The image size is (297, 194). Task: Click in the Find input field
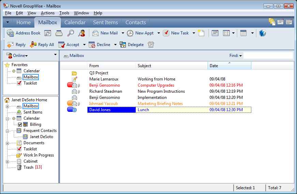[x=268, y=56]
